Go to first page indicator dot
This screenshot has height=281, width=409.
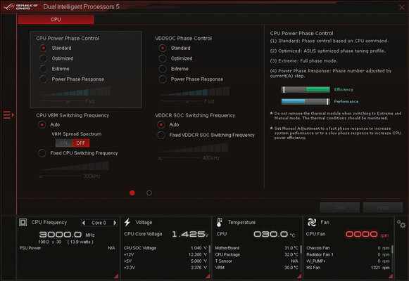[132, 192]
